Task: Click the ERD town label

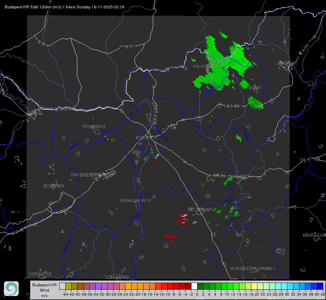Action: [137, 152]
